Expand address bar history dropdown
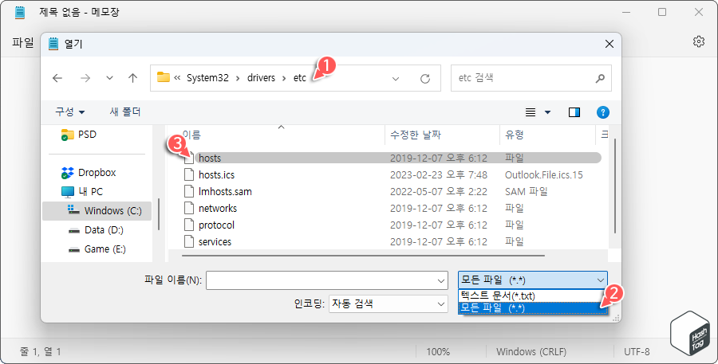 pos(396,79)
